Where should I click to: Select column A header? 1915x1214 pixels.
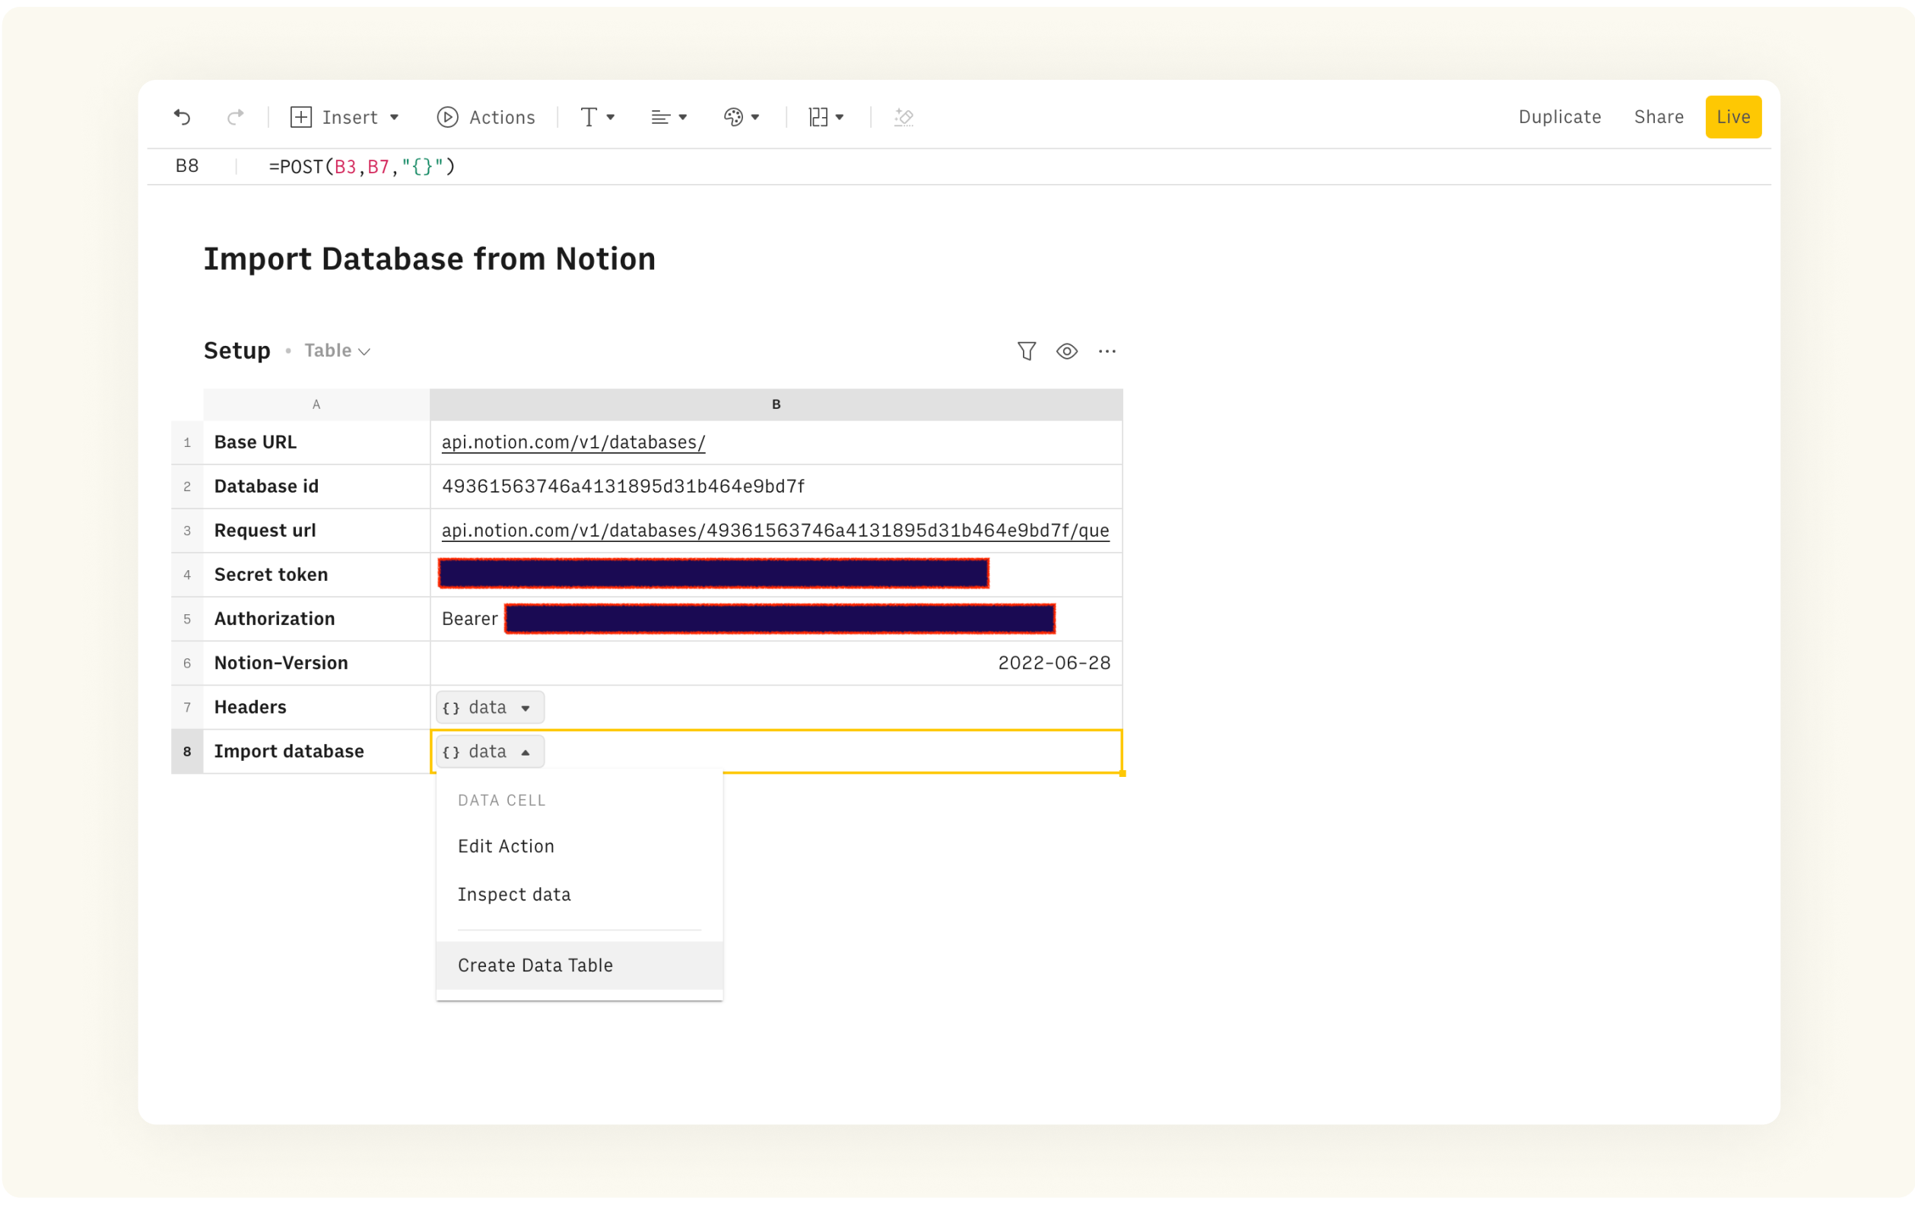tap(316, 404)
